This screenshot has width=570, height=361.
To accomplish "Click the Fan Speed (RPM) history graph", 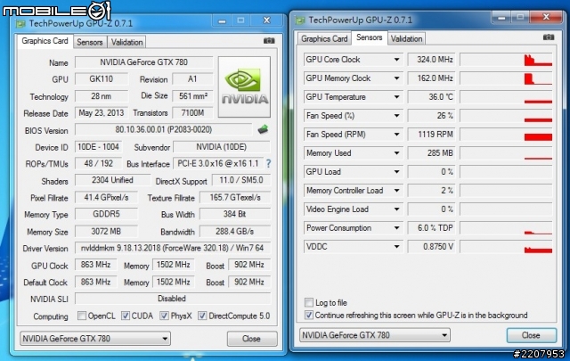I will pyautogui.click(x=506, y=135).
